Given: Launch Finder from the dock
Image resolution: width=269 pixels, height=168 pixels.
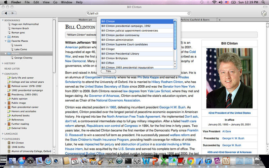Looking at the screenshot, I should coord(12,161).
